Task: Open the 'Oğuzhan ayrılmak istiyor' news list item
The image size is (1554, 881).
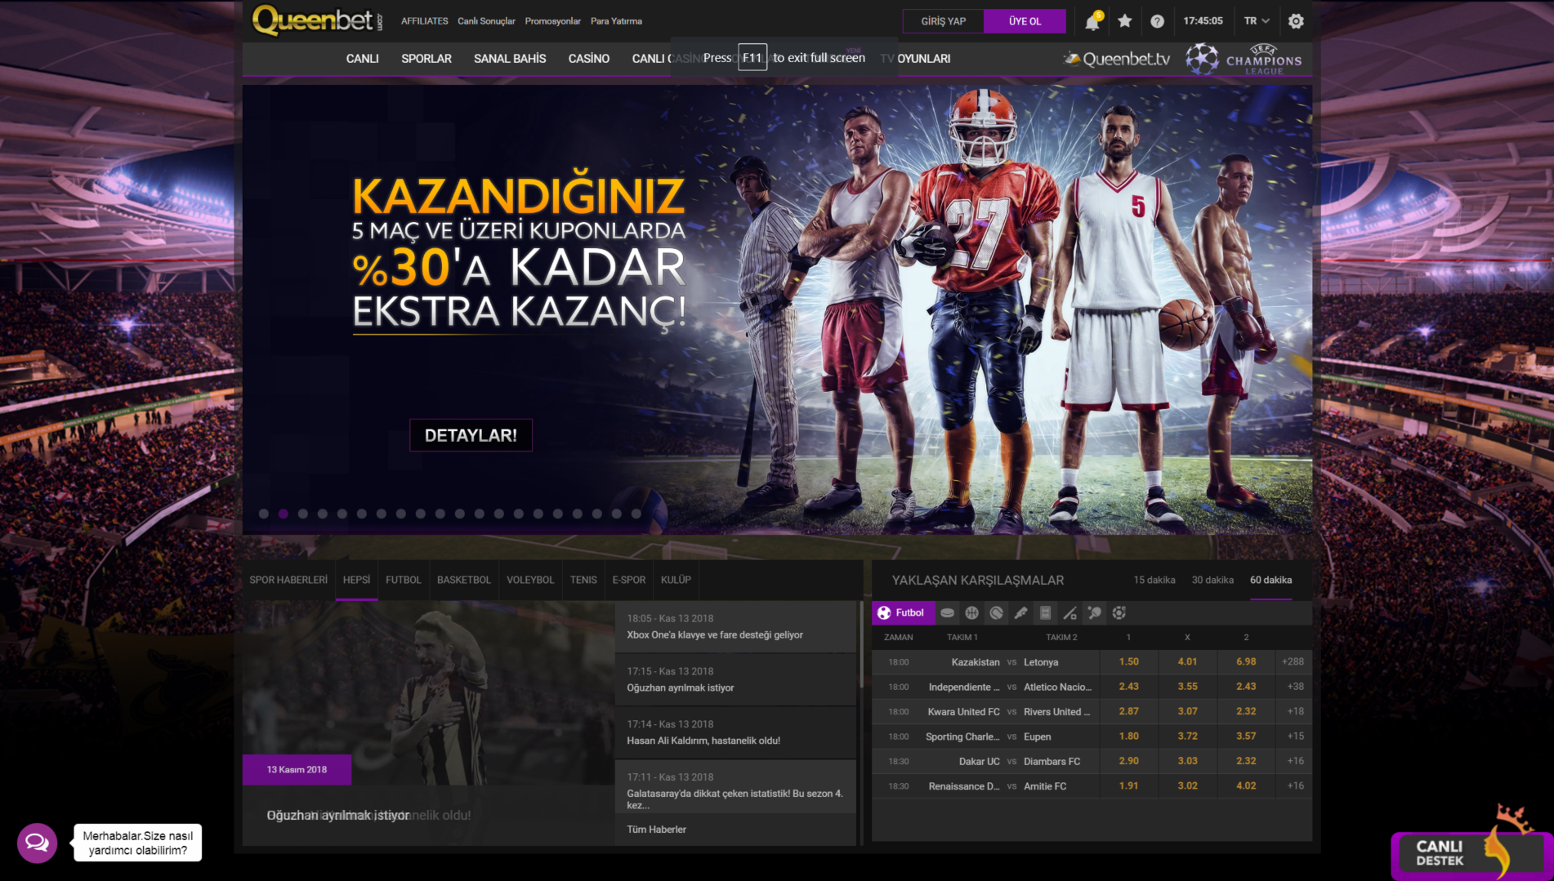Action: (735, 679)
